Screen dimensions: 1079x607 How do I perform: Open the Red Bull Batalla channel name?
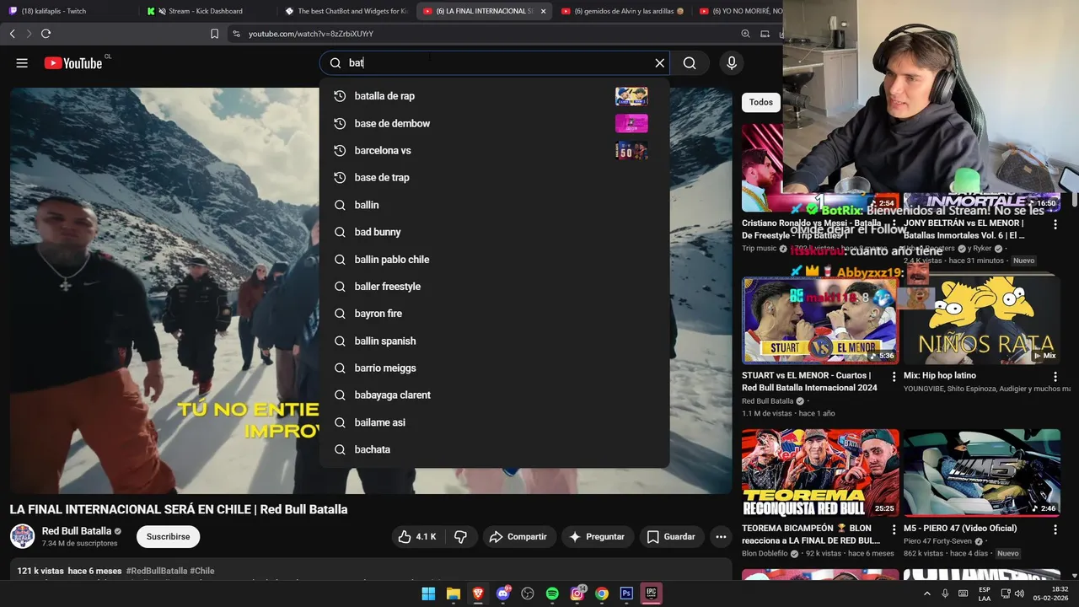(77, 531)
